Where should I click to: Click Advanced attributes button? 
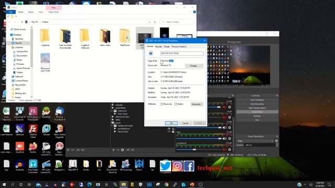click(196, 104)
